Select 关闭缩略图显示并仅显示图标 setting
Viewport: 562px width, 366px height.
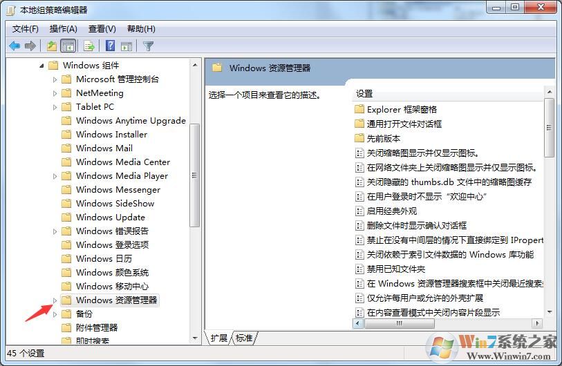[x=423, y=153]
